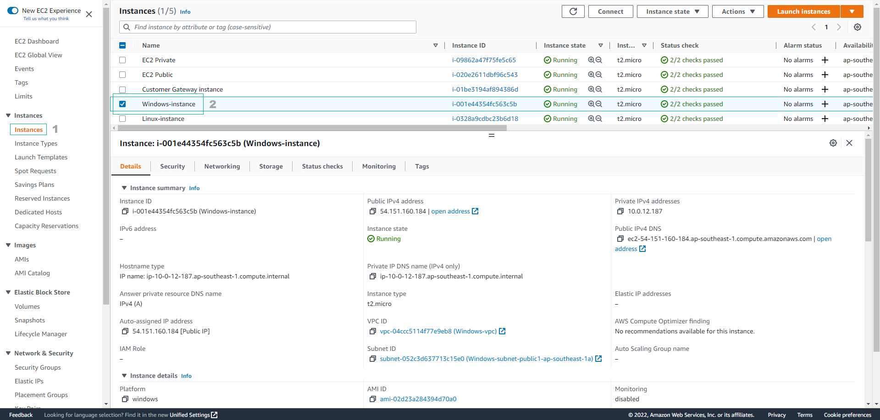Viewport: 880px width, 420px height.
Task: Toggle the New EC2 Experience switch
Action: (x=13, y=11)
